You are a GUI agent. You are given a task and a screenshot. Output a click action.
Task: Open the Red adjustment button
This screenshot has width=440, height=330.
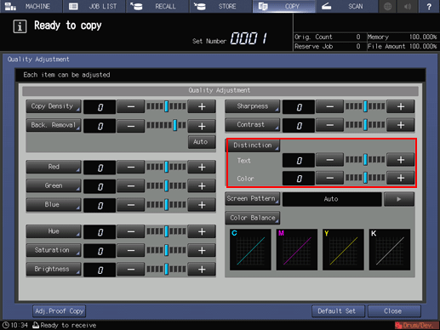coord(54,167)
